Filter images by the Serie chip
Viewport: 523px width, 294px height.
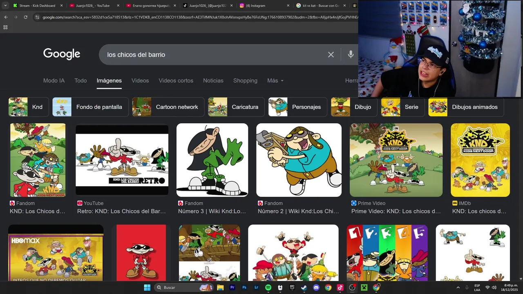pyautogui.click(x=403, y=107)
